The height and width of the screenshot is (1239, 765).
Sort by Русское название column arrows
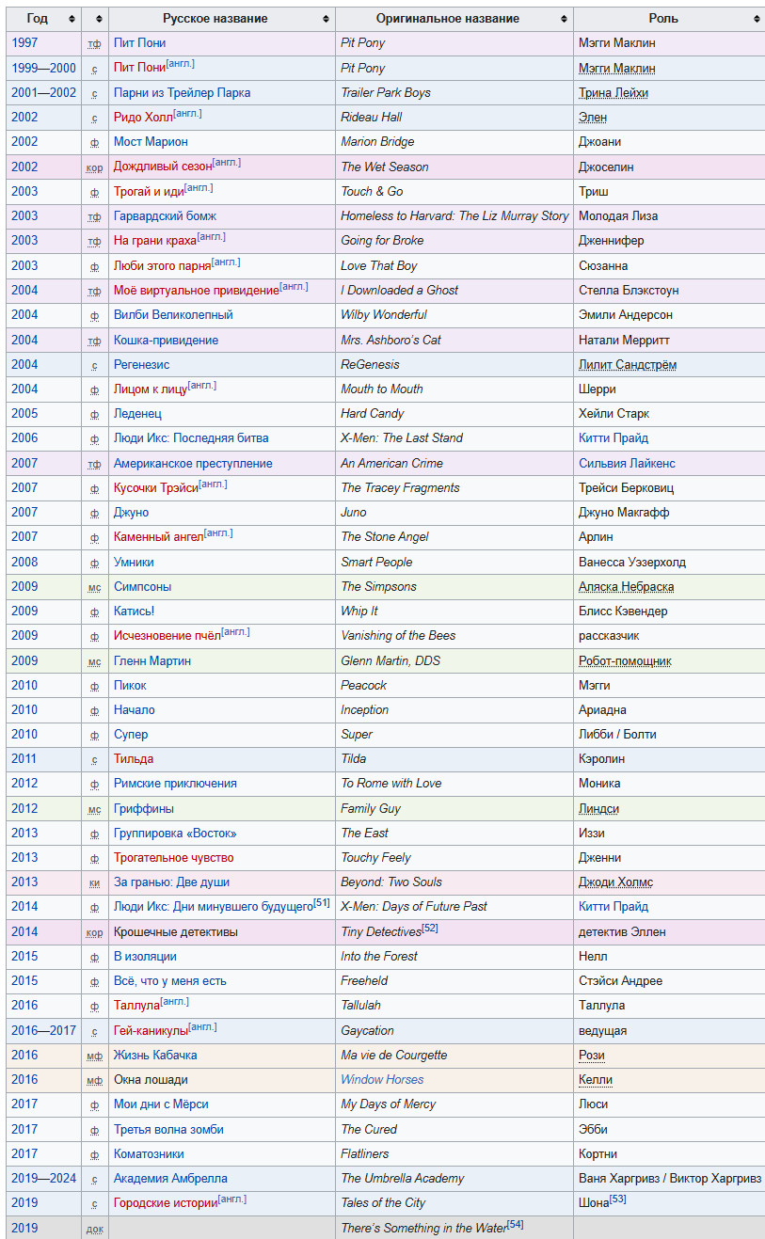326,19
